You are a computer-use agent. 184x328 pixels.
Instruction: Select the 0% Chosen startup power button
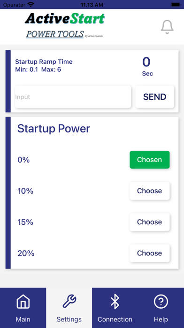149,160
